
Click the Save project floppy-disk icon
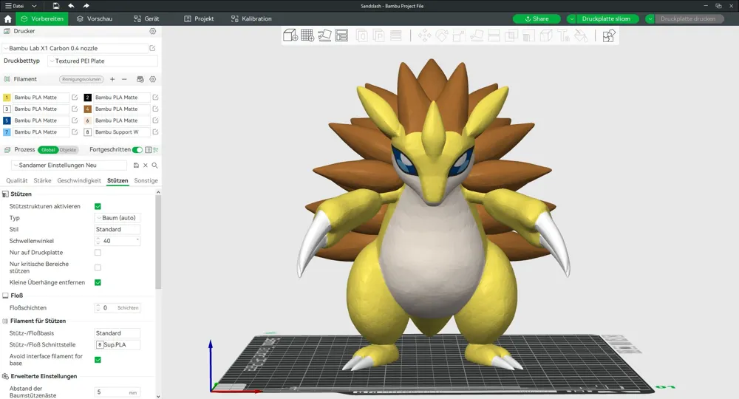(56, 6)
